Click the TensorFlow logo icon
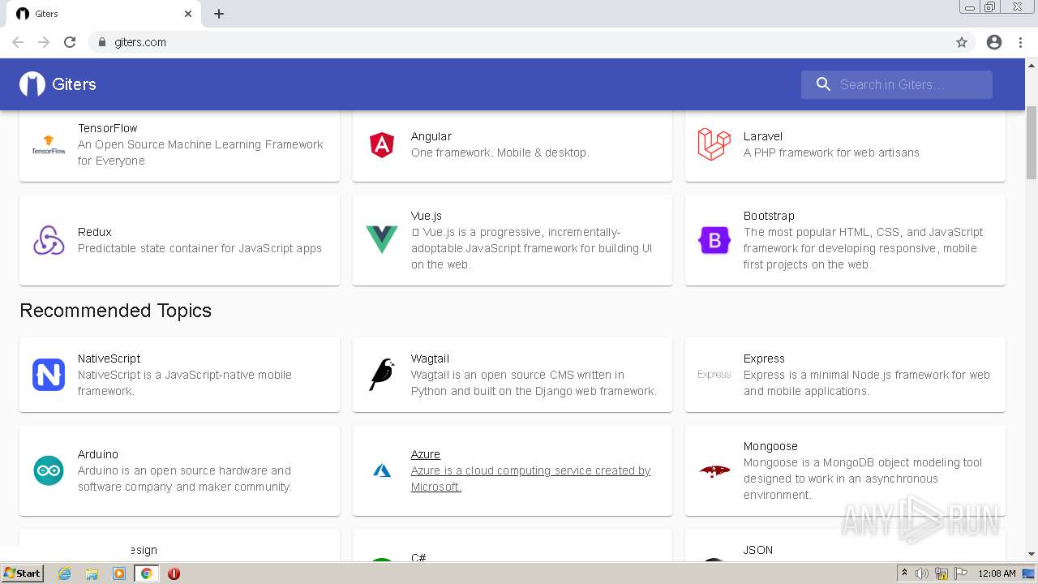1038x584 pixels. point(49,144)
